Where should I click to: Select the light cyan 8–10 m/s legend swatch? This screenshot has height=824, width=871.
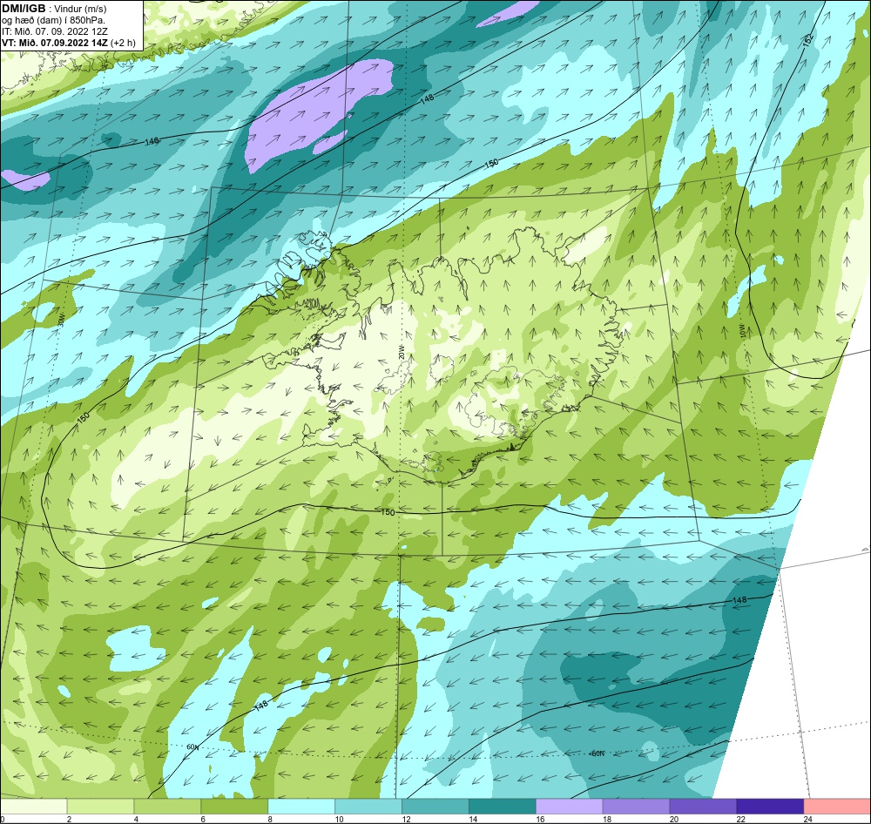pos(301,806)
